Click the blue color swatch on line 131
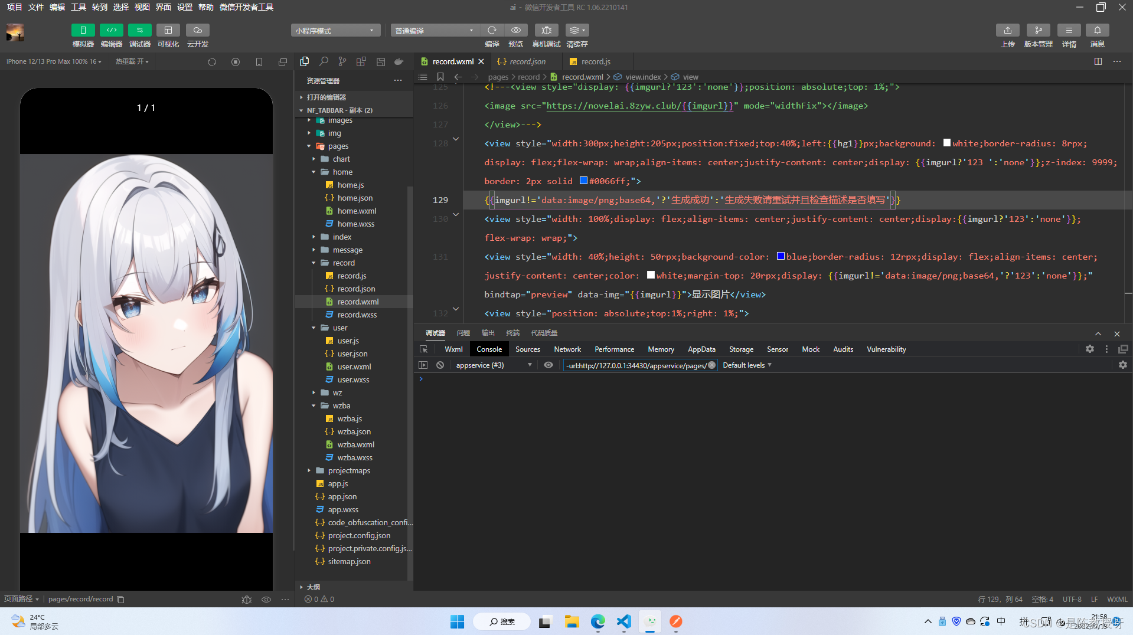This screenshot has width=1133, height=635. click(x=780, y=256)
